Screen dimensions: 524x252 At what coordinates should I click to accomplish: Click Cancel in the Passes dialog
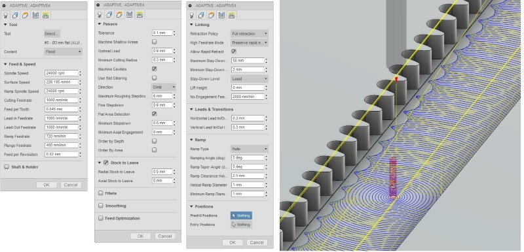tap(165, 236)
